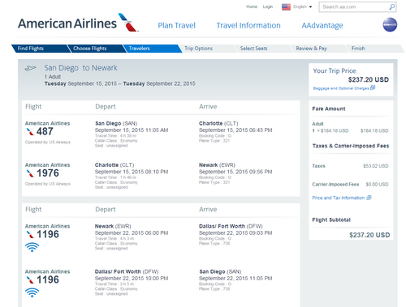Click Dallas/ Fort Worth (DFW) arrival text

(x=231, y=226)
